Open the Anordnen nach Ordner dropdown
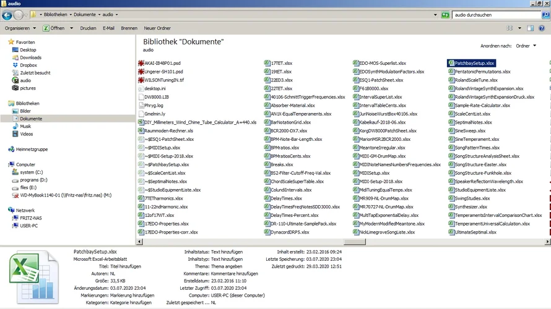 coord(526,46)
